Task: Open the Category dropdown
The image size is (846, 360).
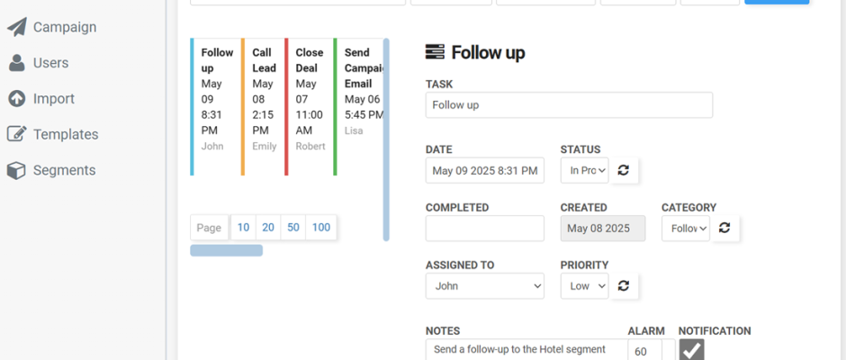Action: [685, 228]
